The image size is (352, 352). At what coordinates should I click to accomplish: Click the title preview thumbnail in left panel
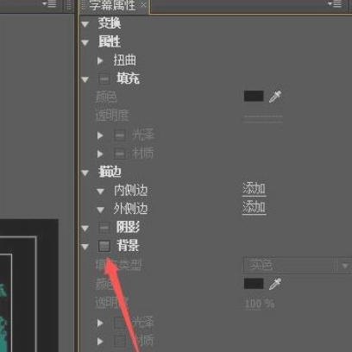point(28,286)
